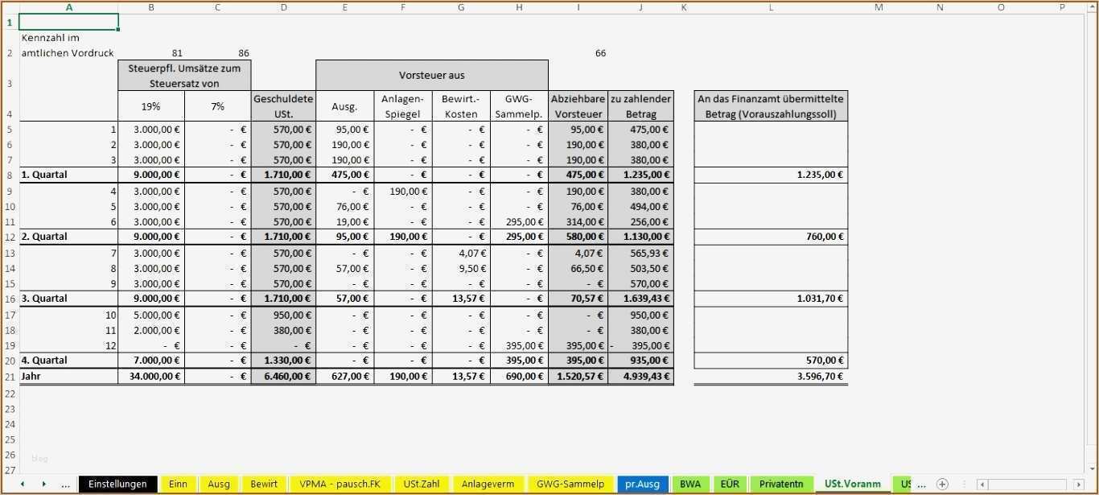
Task: Add a new worksheet with the plus icon
Action: 941,484
